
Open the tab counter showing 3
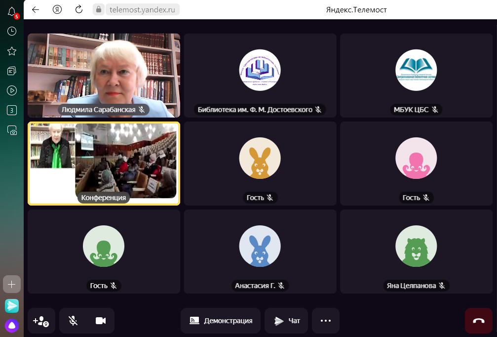[x=12, y=110]
